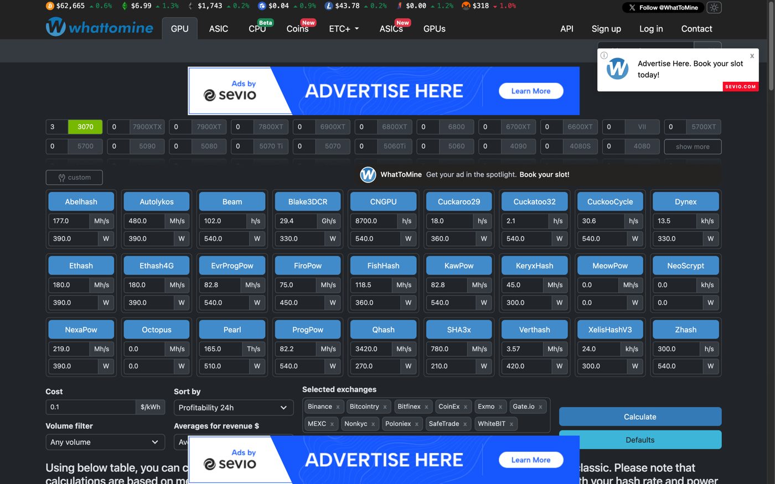Screen dimensions: 775x484
Task: Click the 'Book your slot!' spotlight link
Action: click(544, 174)
